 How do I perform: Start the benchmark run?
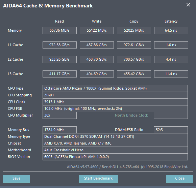pyautogui.click(x=98, y=179)
